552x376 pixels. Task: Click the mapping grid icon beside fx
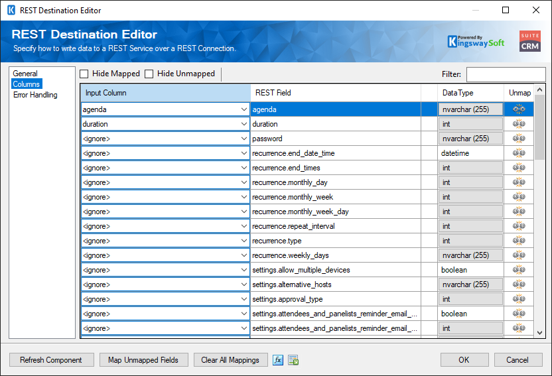(x=293, y=360)
